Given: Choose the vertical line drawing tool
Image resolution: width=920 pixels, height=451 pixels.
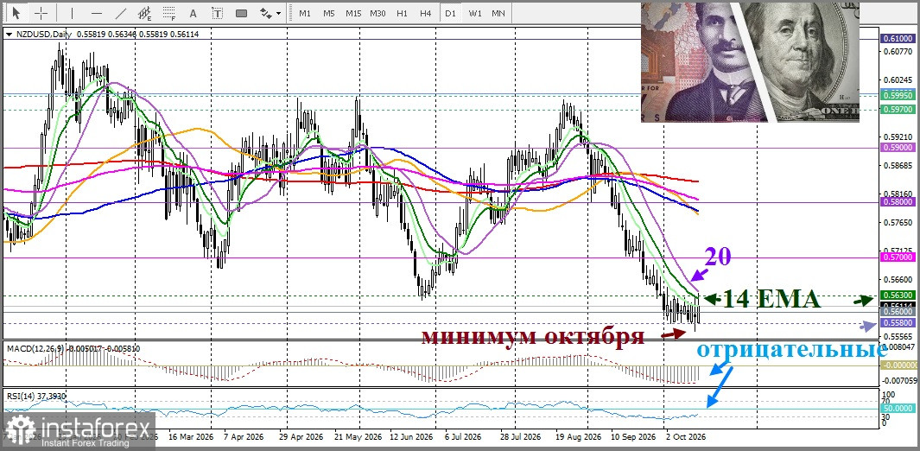Looking at the screenshot, I should point(73,12).
